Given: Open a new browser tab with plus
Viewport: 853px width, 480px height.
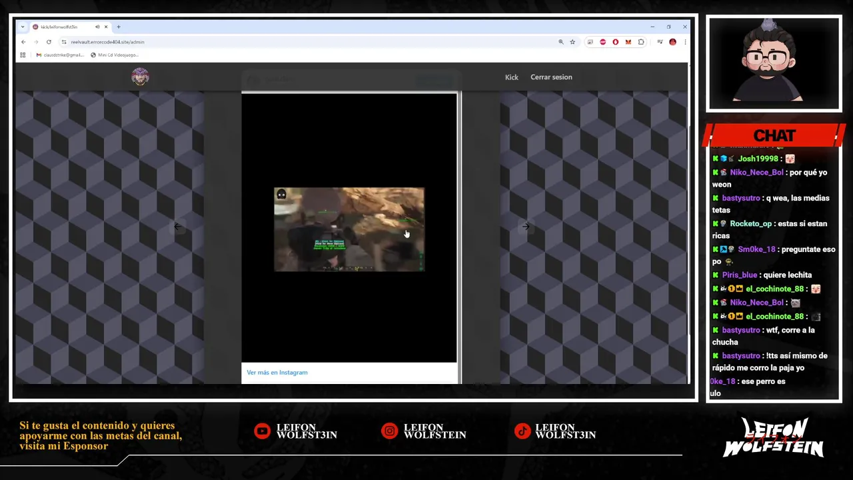Looking at the screenshot, I should (x=119, y=27).
